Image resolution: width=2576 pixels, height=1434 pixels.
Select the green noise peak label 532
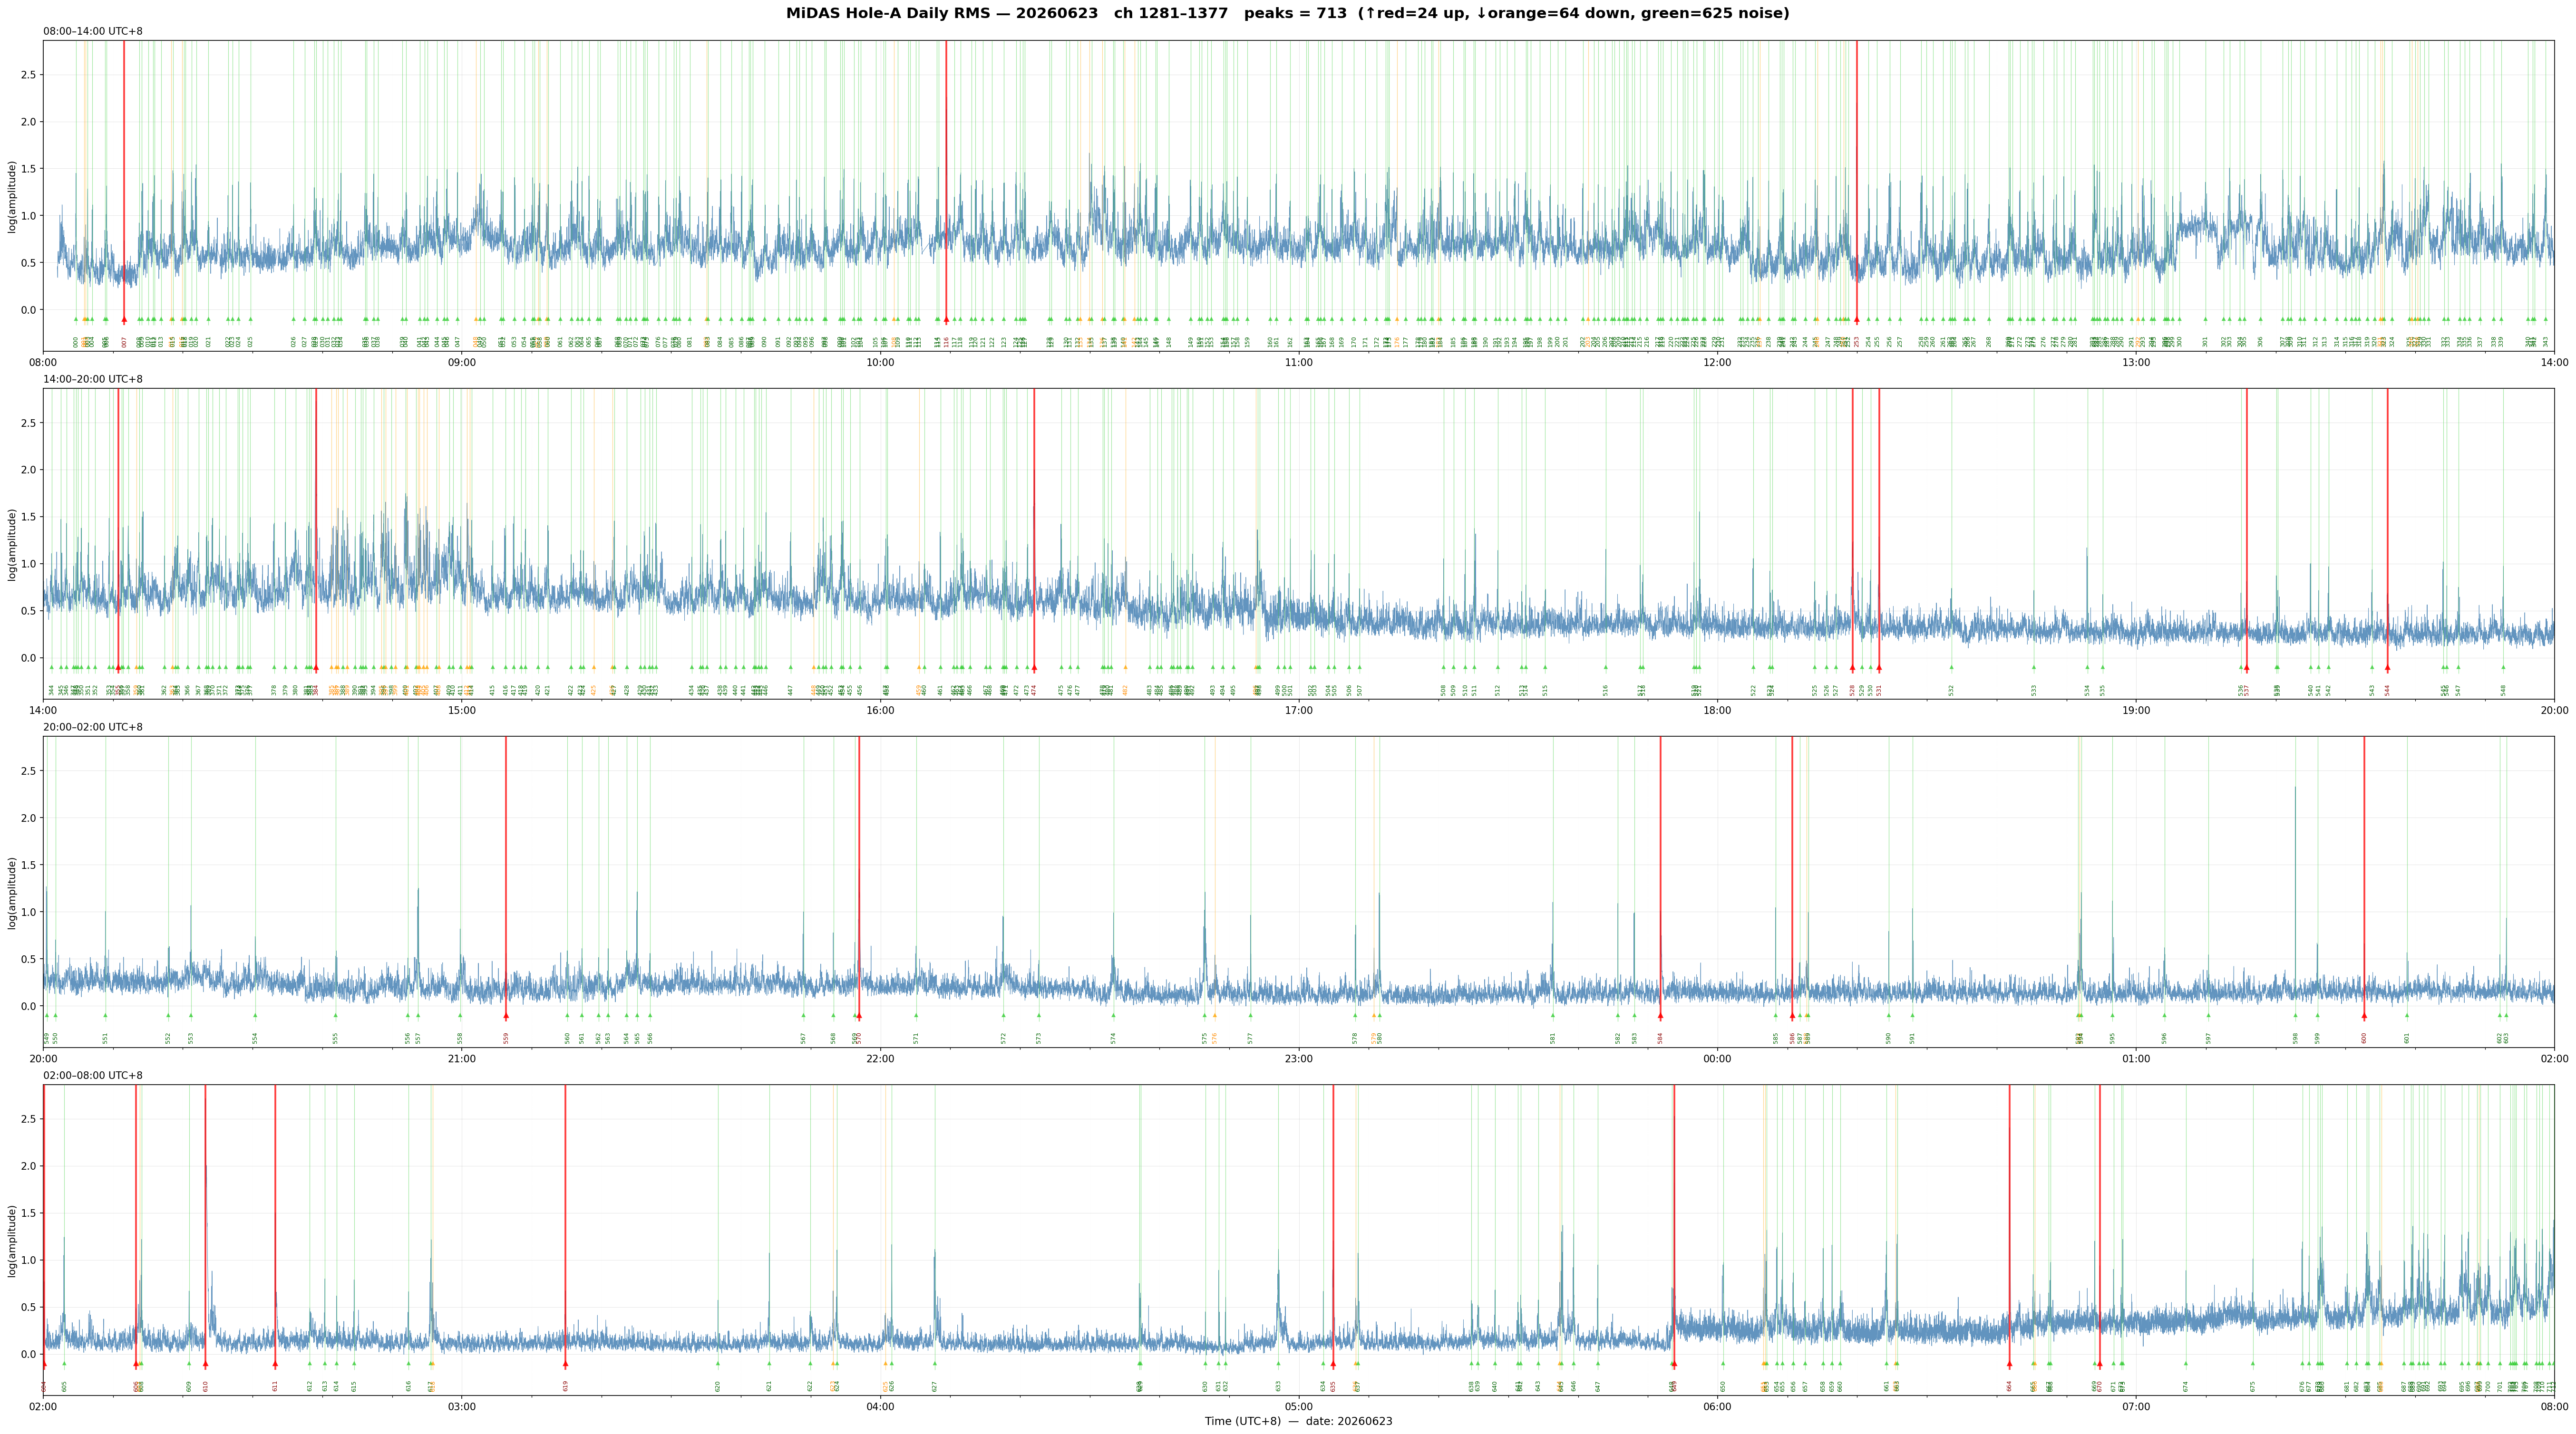click(1951, 690)
